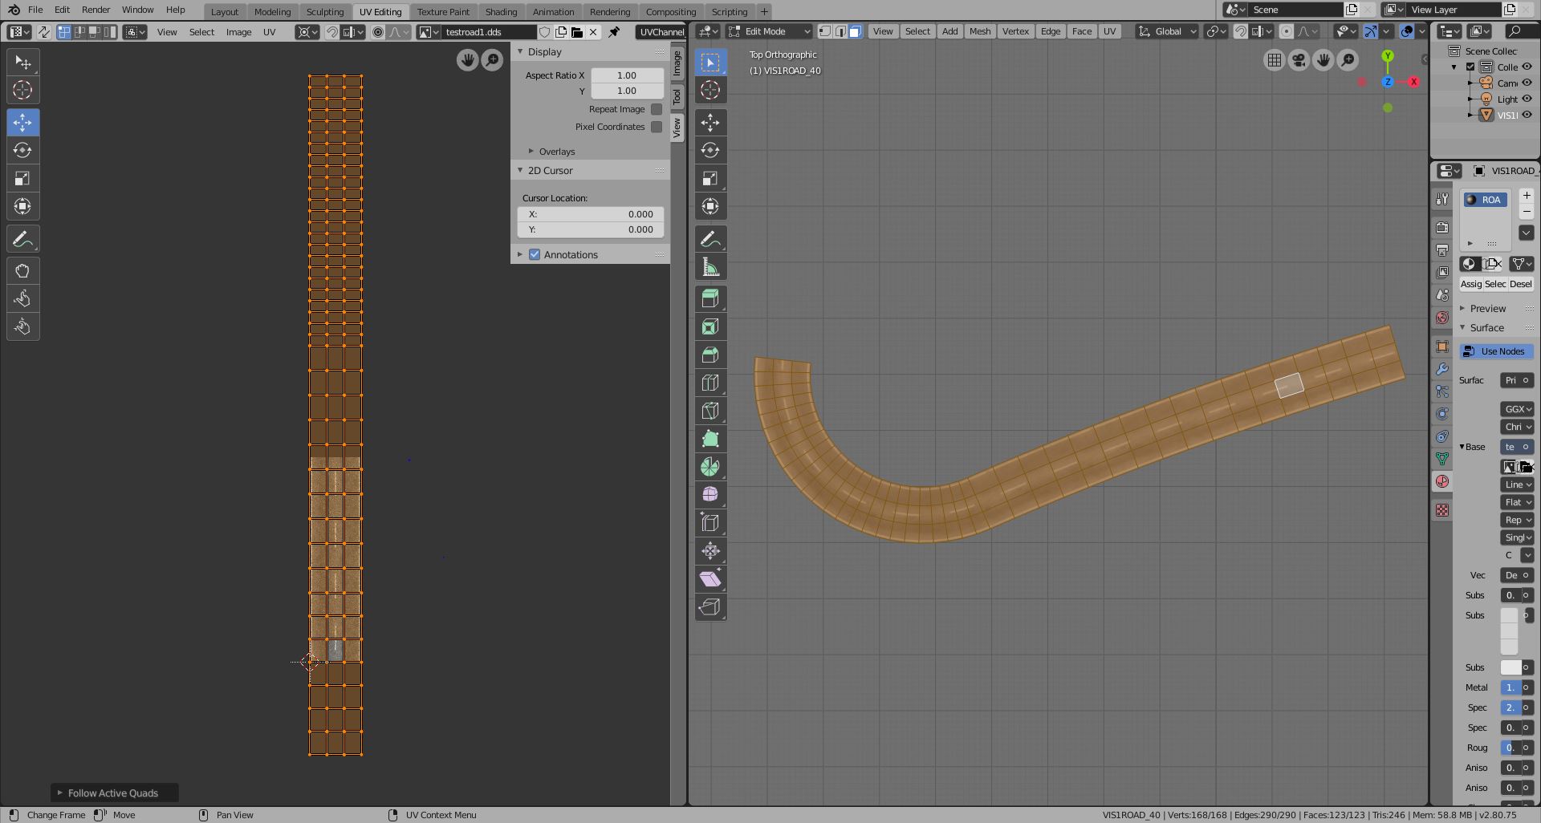
Task: Select the ROA material slot
Action: [x=1486, y=200]
